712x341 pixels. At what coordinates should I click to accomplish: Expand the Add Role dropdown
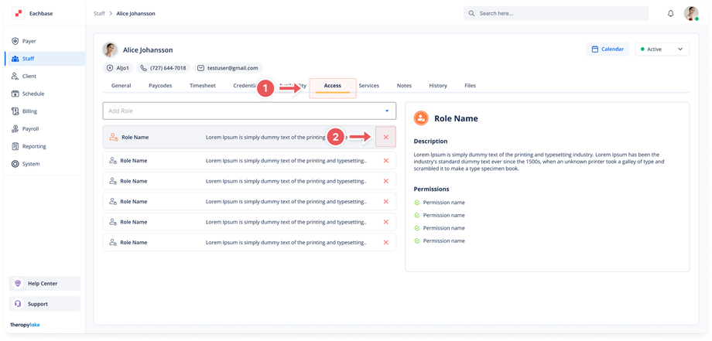coord(249,111)
